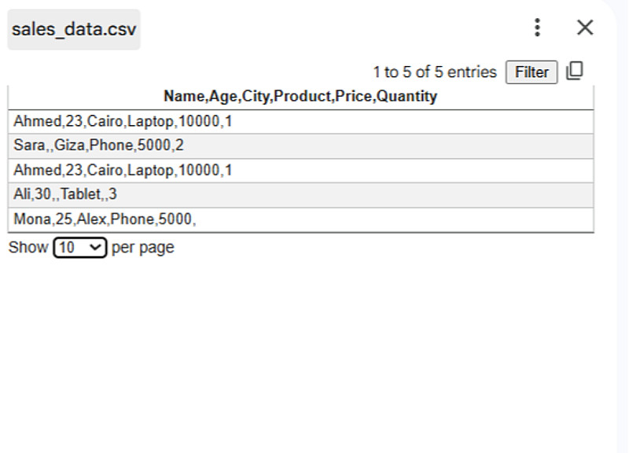The image size is (629, 453).
Task: Click the Name,Age,City,Product,Price,Quantity column header
Action: (x=300, y=97)
